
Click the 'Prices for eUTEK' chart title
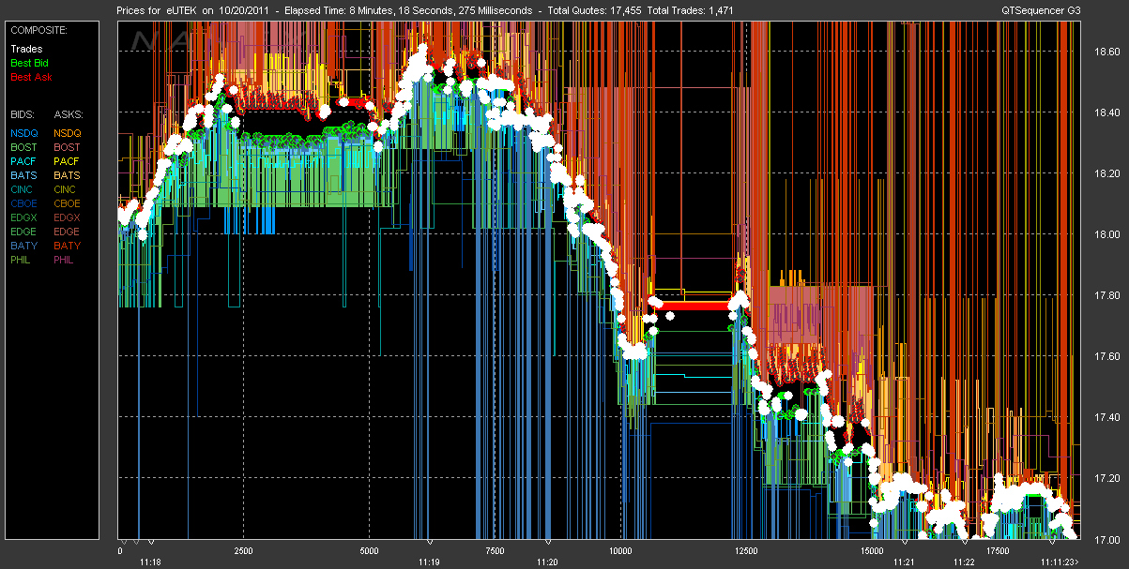pos(159,10)
